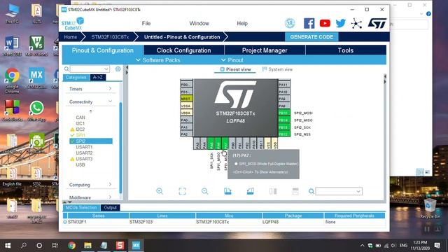Open the File menu

tap(146, 23)
